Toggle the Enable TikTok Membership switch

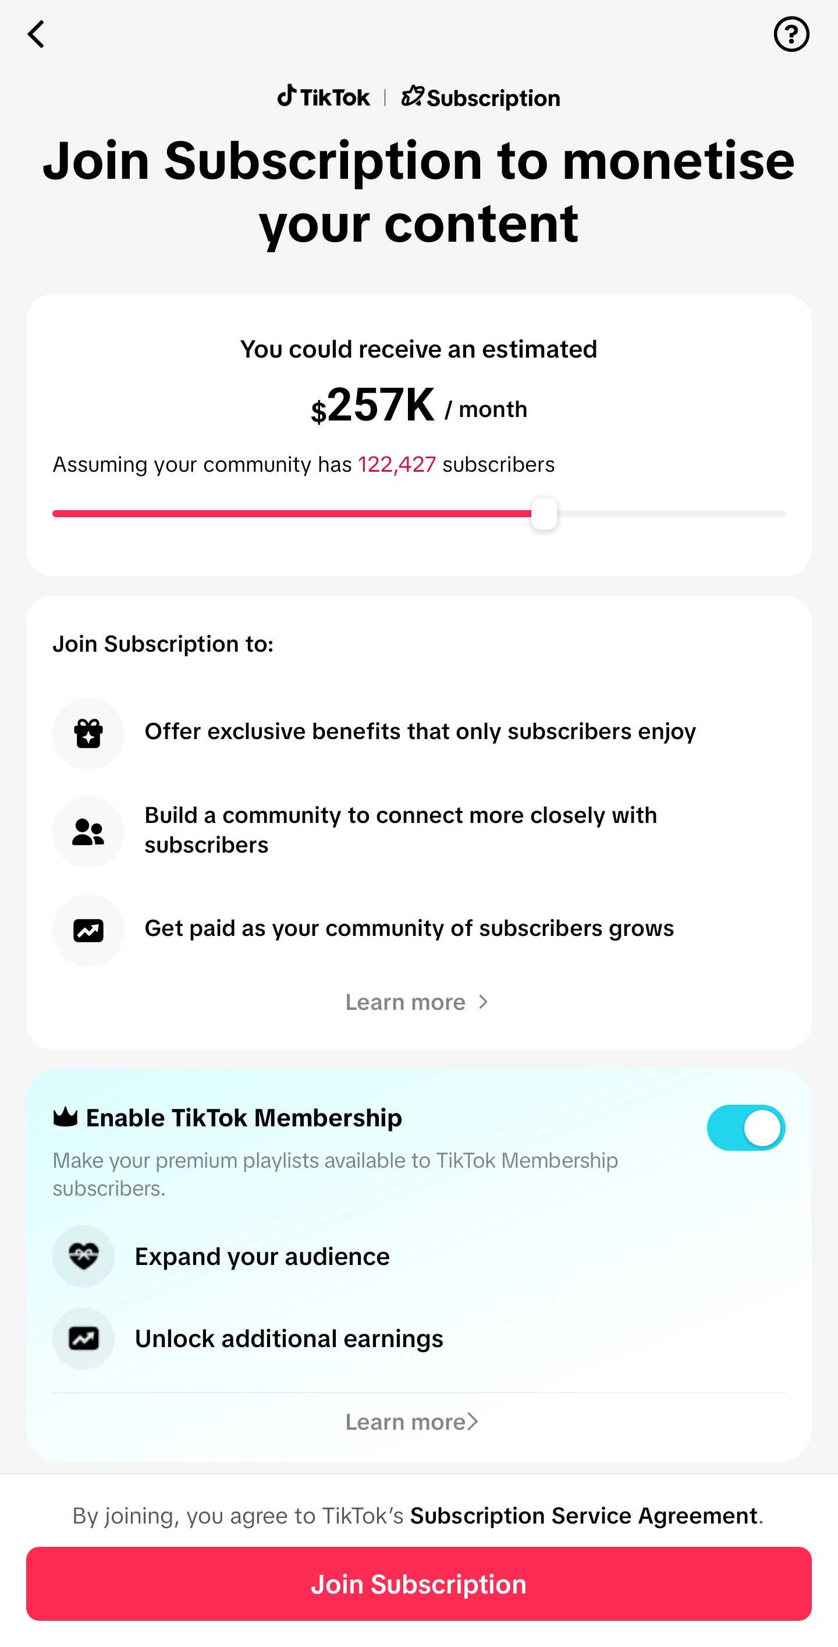pos(746,1128)
